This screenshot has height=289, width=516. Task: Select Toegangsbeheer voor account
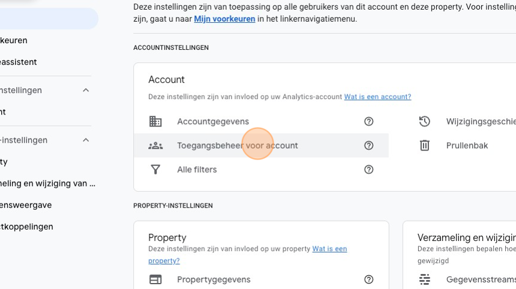pyautogui.click(x=237, y=146)
